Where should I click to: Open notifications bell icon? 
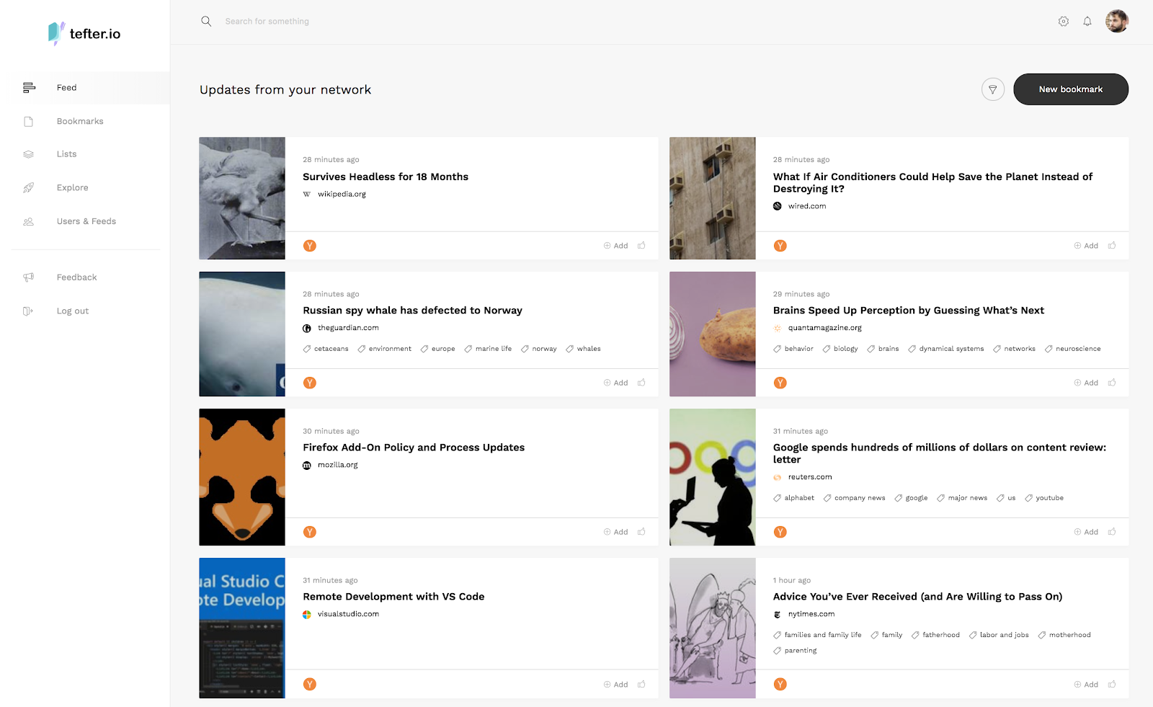[1087, 22]
